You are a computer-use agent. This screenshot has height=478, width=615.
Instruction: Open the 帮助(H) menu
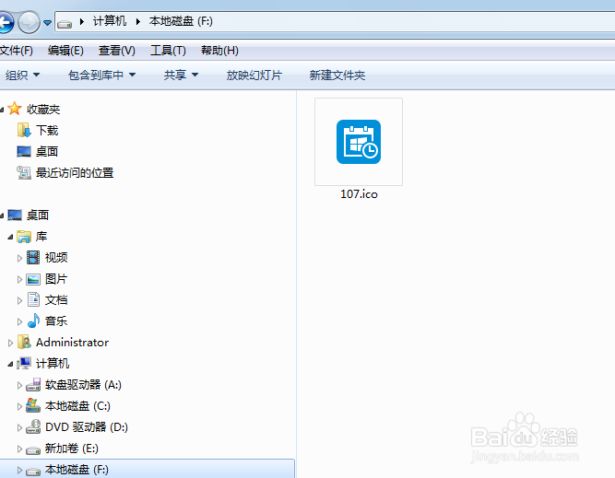(x=219, y=51)
